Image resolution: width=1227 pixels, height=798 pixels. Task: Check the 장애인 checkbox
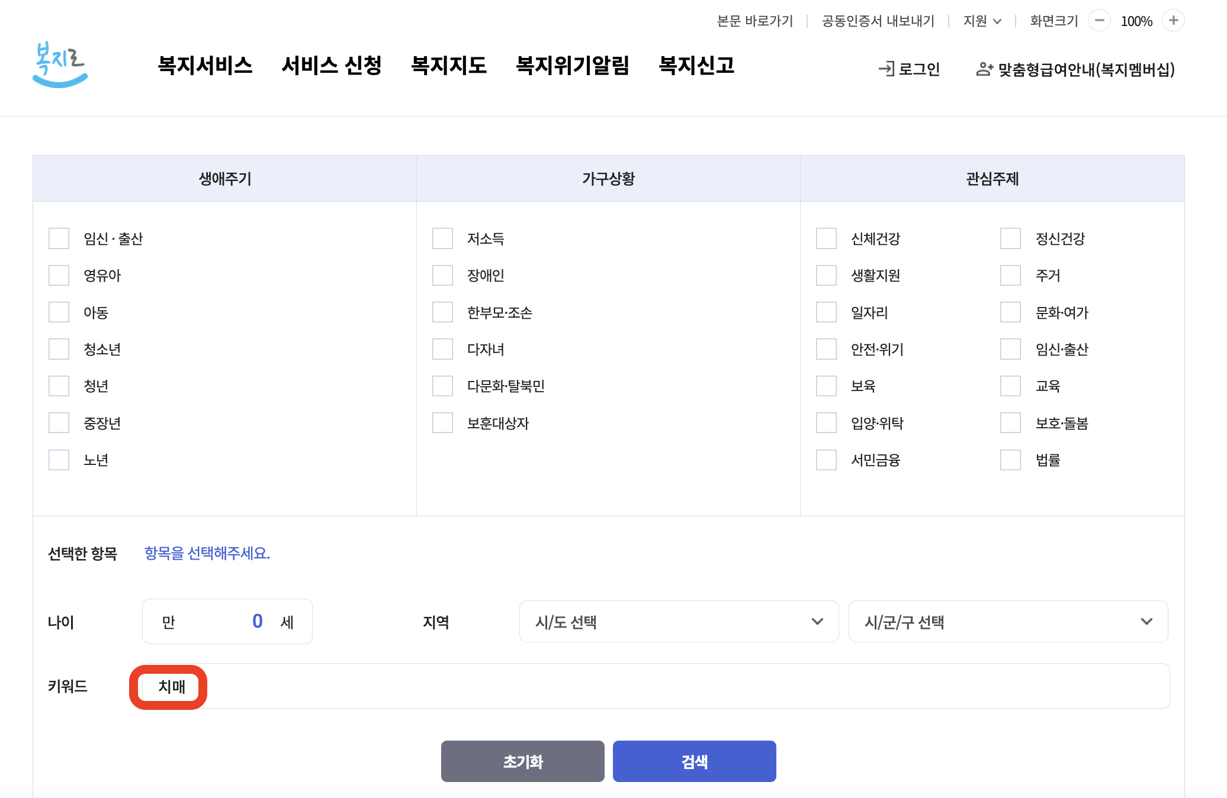point(442,275)
